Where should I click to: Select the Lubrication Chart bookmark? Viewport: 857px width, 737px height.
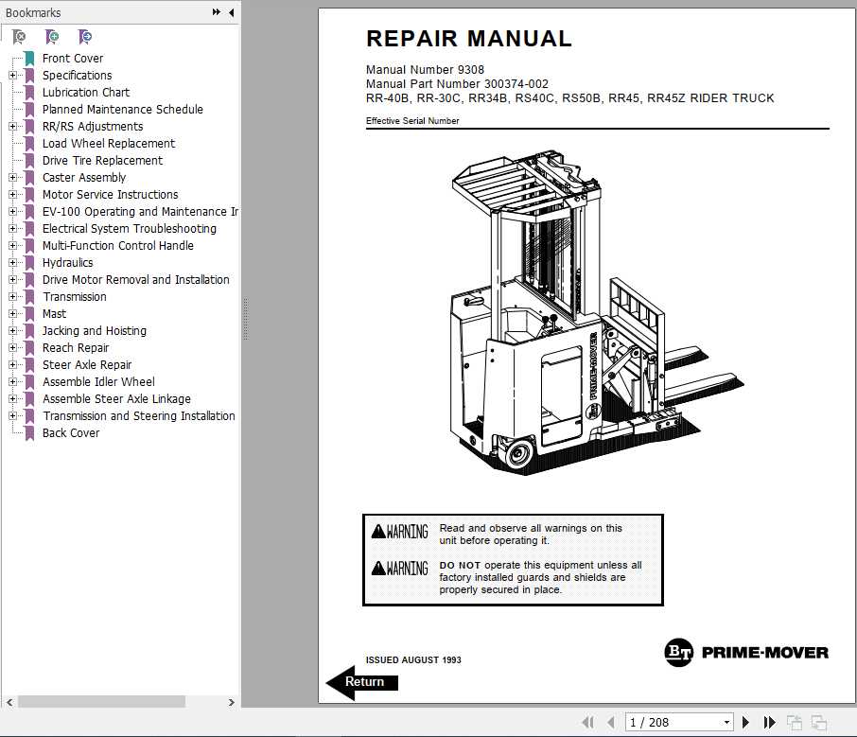coord(85,92)
